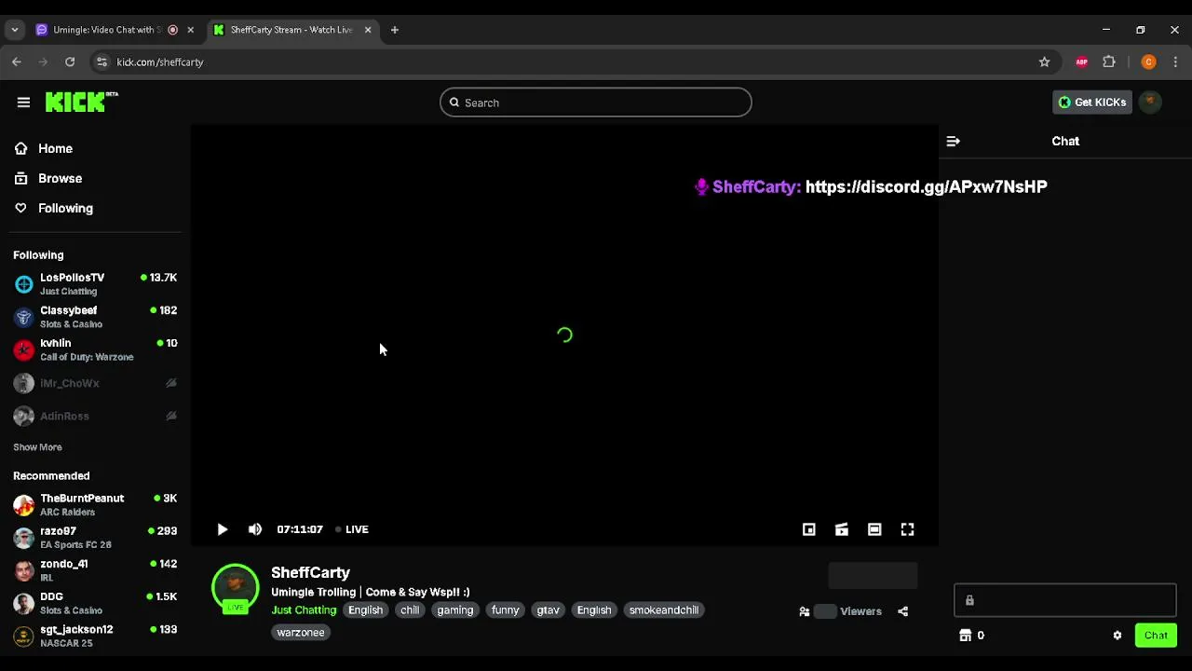Click the green Chat send button
Viewport: 1192px width, 671px height.
1156,636
